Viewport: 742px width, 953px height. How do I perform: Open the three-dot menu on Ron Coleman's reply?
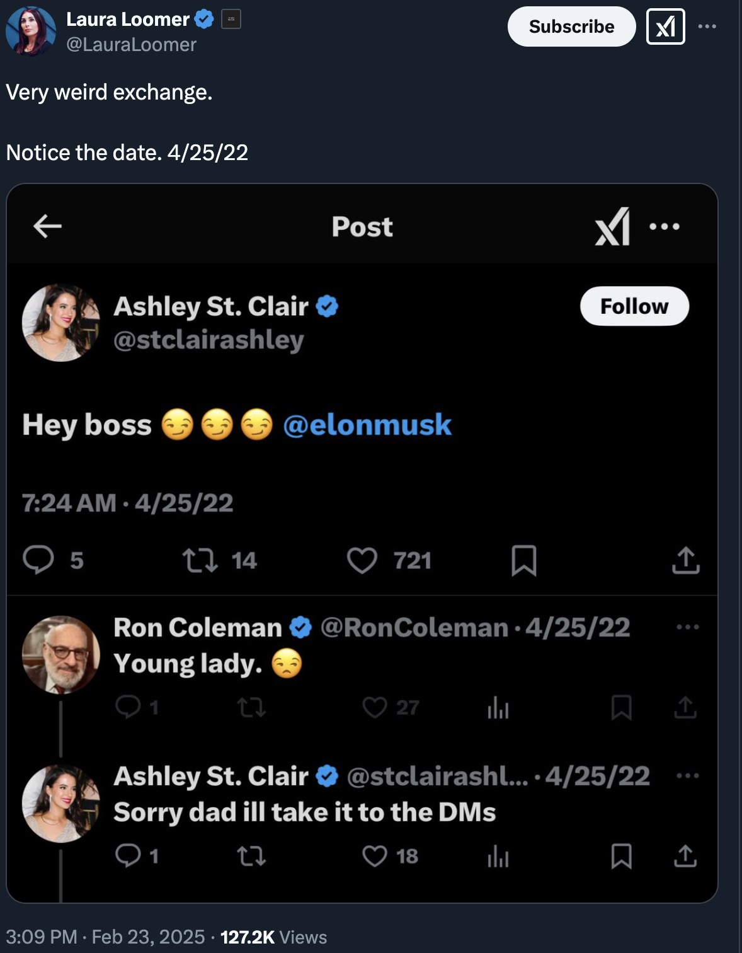click(x=687, y=627)
